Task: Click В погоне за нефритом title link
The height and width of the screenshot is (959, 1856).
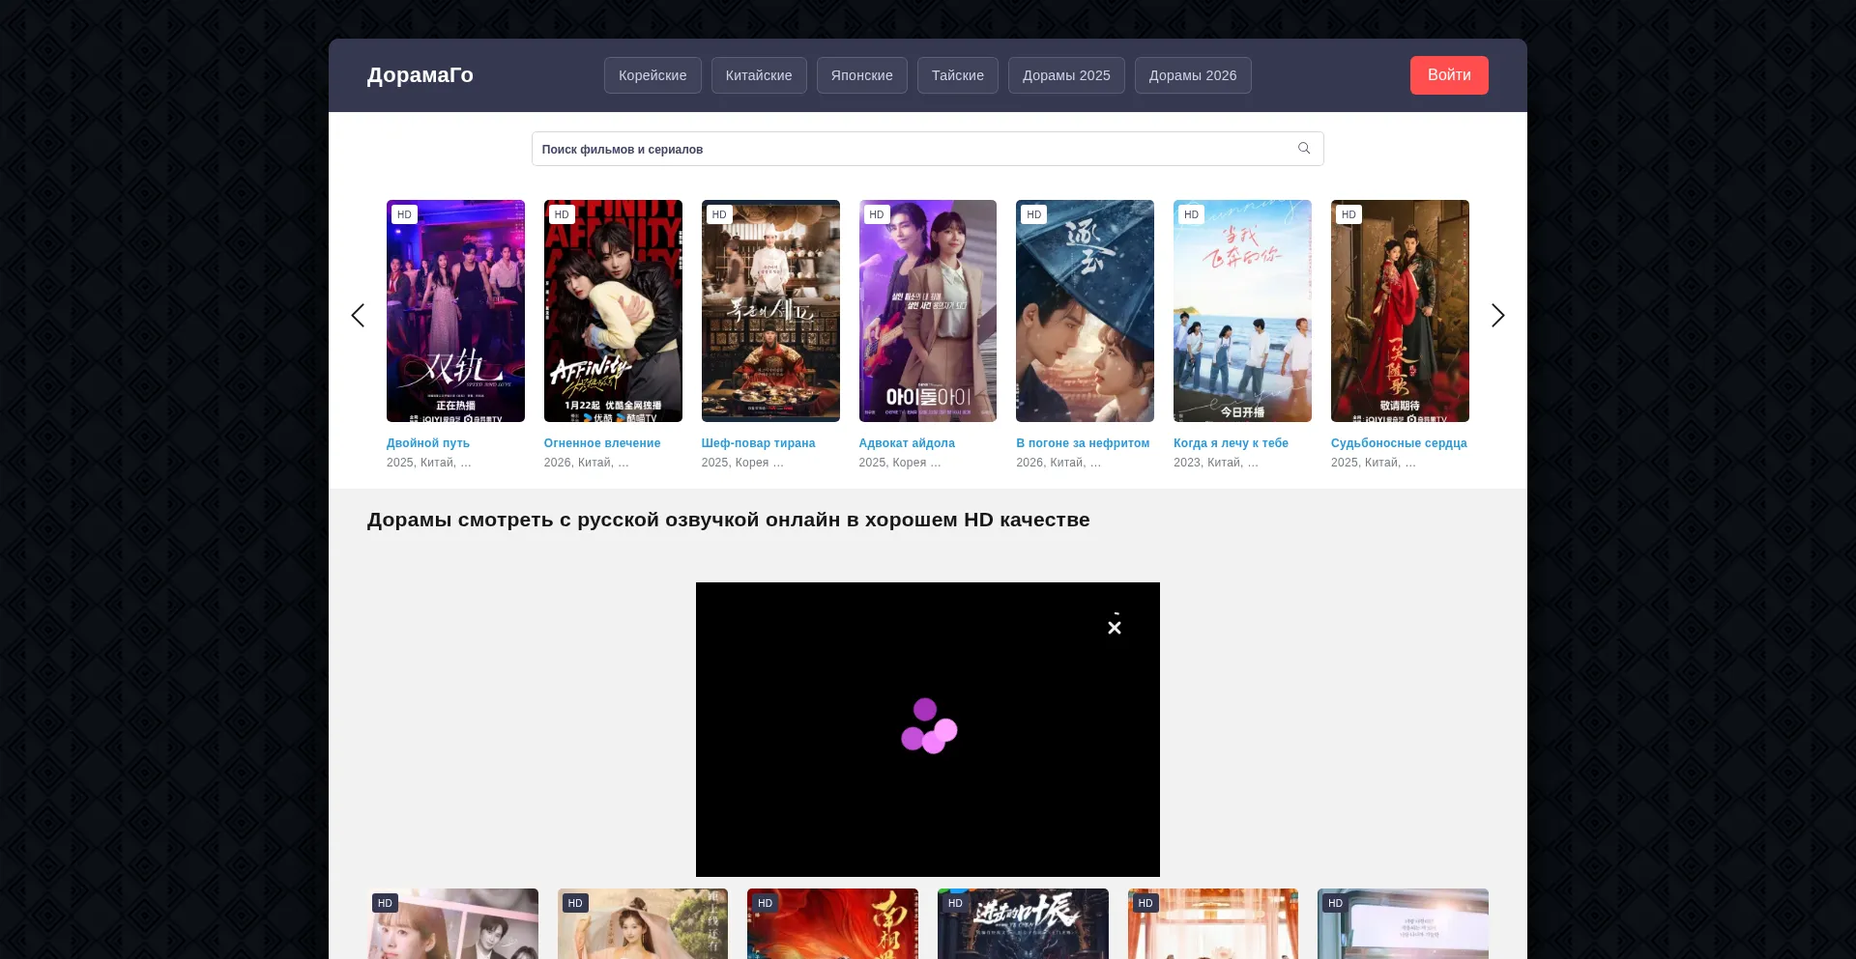Action: [1083, 443]
